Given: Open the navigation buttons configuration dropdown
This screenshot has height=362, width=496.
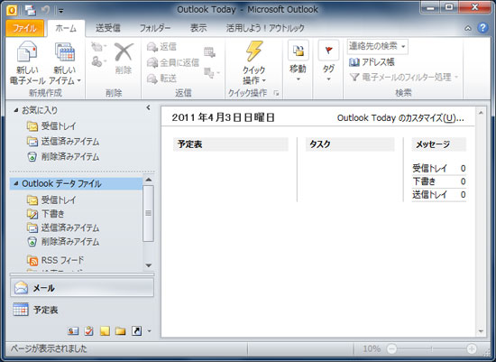Looking at the screenshot, I should click(150, 331).
